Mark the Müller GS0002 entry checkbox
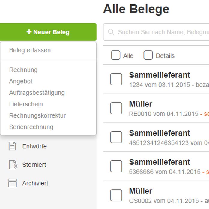 point(116,195)
